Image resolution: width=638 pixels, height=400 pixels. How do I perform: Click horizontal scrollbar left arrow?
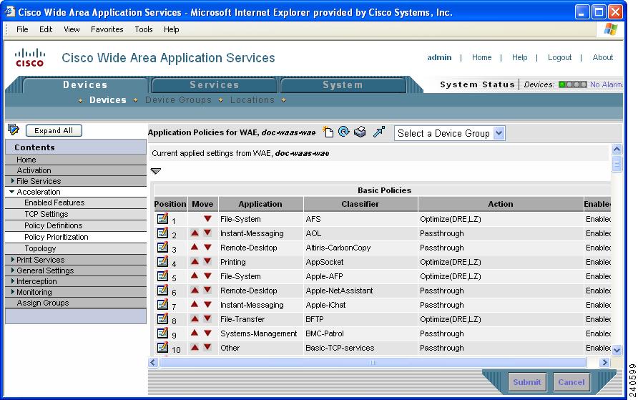tap(153, 362)
